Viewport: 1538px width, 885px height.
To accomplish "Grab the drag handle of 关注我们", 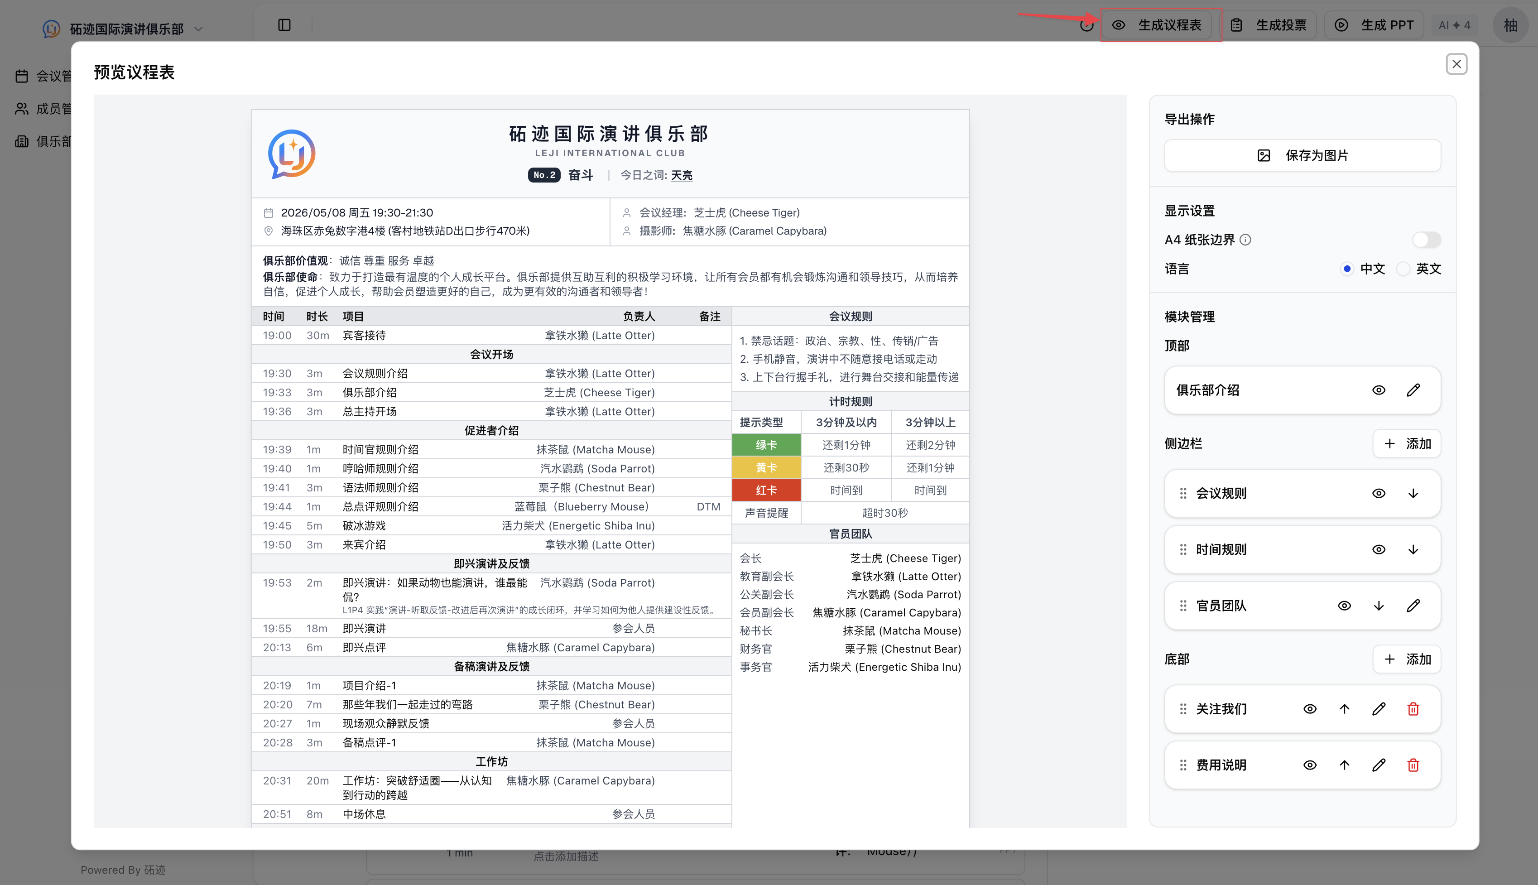I will [1182, 709].
